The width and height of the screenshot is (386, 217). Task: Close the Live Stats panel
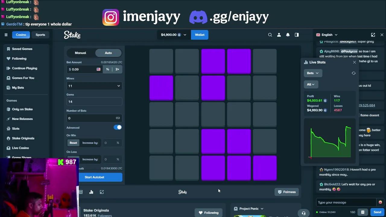coord(354,62)
